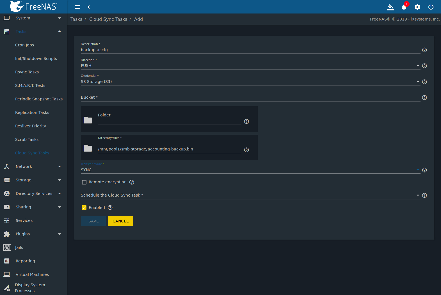The height and width of the screenshot is (295, 441).
Task: Go to Rsync Tasks
Action: point(27,72)
